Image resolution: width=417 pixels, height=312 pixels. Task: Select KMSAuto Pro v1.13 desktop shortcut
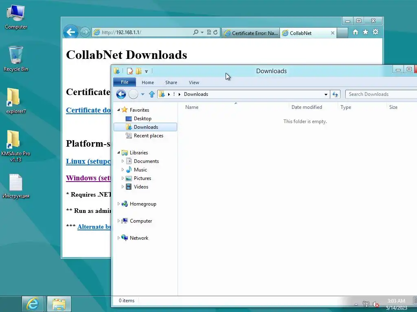[16, 146]
